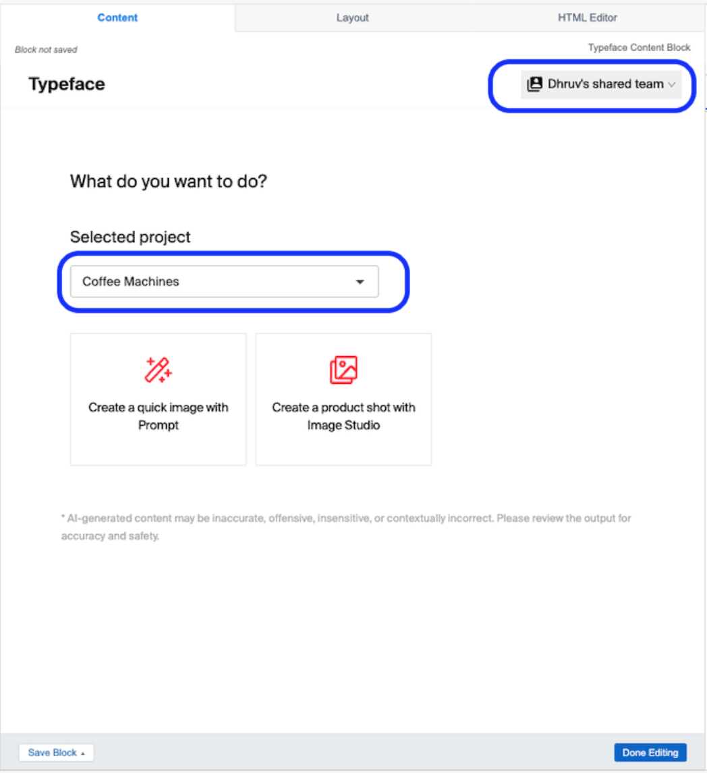Open the HTML Editor tab

pos(588,17)
